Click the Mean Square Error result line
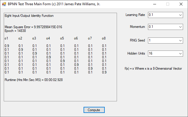Screen dimensions: 188x117 [33, 27]
